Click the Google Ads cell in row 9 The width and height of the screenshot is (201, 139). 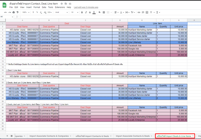tap(142, 49)
